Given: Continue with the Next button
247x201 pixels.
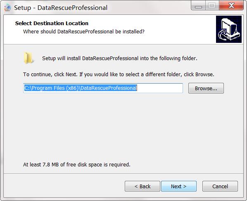Looking at the screenshot, I should (x=179, y=186).
